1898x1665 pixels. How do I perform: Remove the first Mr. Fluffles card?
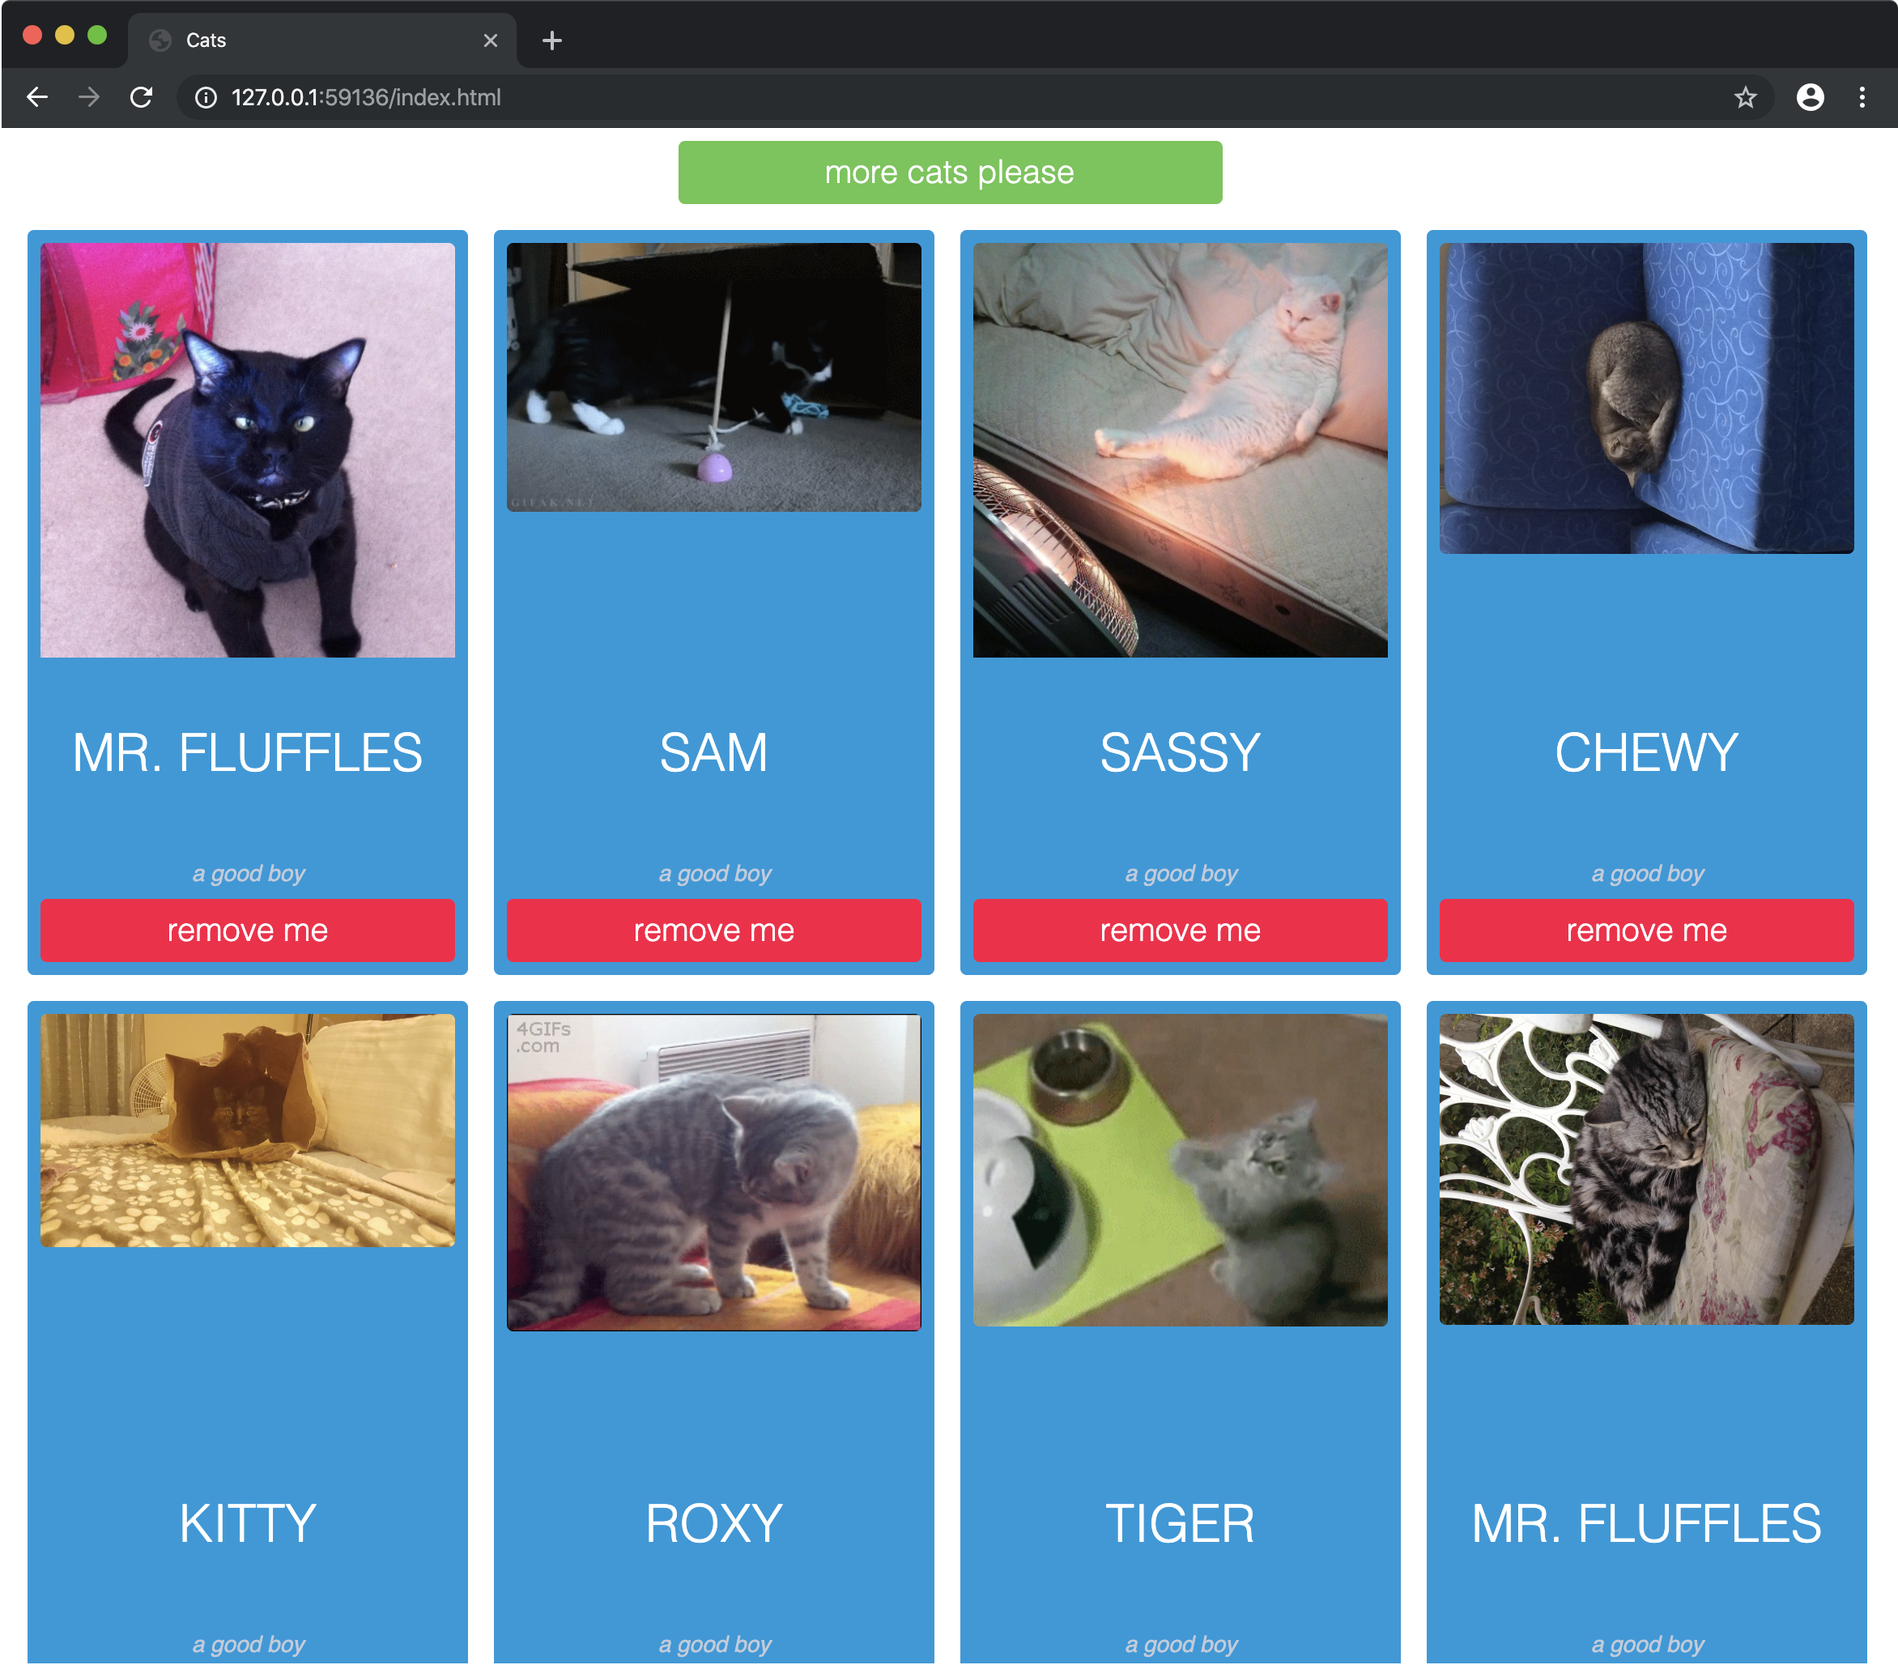(247, 930)
